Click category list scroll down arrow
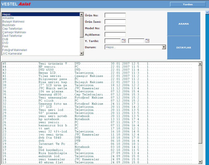Screen dimensions: 209x165 pos(82,54)
